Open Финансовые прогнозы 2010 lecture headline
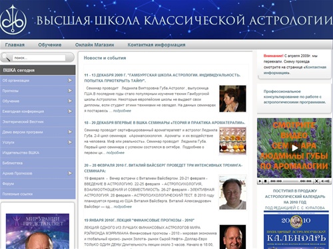333x249 pixels. tap(139, 220)
